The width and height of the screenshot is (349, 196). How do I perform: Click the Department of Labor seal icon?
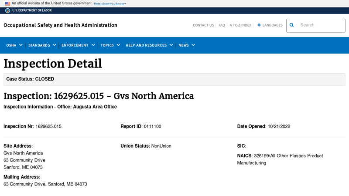tap(7, 10)
